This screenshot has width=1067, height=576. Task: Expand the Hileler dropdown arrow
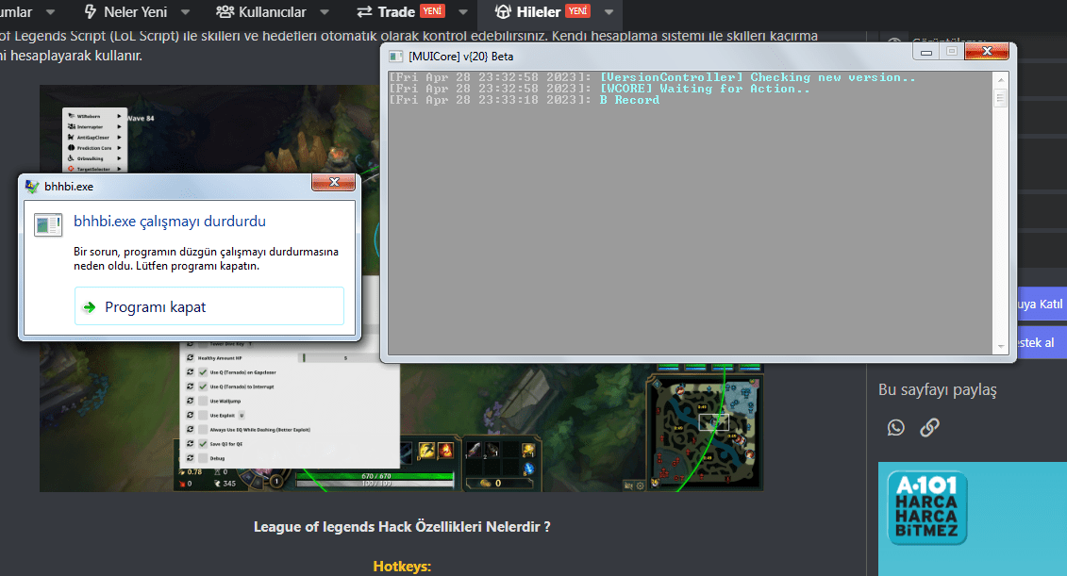tap(609, 12)
